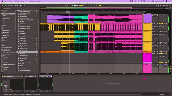Adjust Lead Master track volume field
The height and width of the screenshot is (96, 172).
161,25
